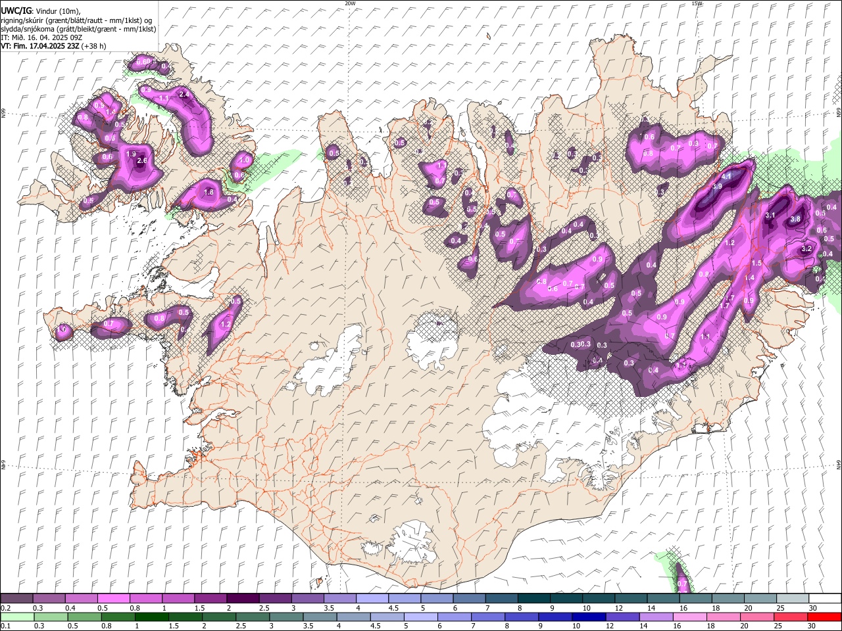
Task: Click the '30' label in the upper legend row
Action: pos(813,608)
